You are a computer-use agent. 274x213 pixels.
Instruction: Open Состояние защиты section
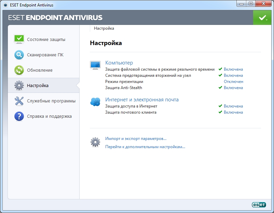[x=46, y=40]
